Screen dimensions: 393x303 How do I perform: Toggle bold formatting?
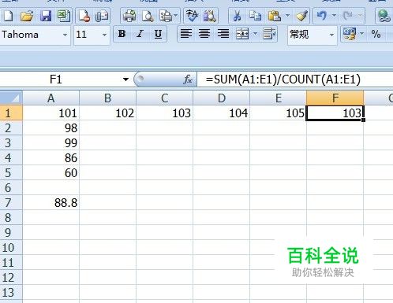pos(122,34)
